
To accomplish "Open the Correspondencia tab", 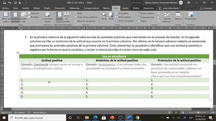I will point(91,8).
